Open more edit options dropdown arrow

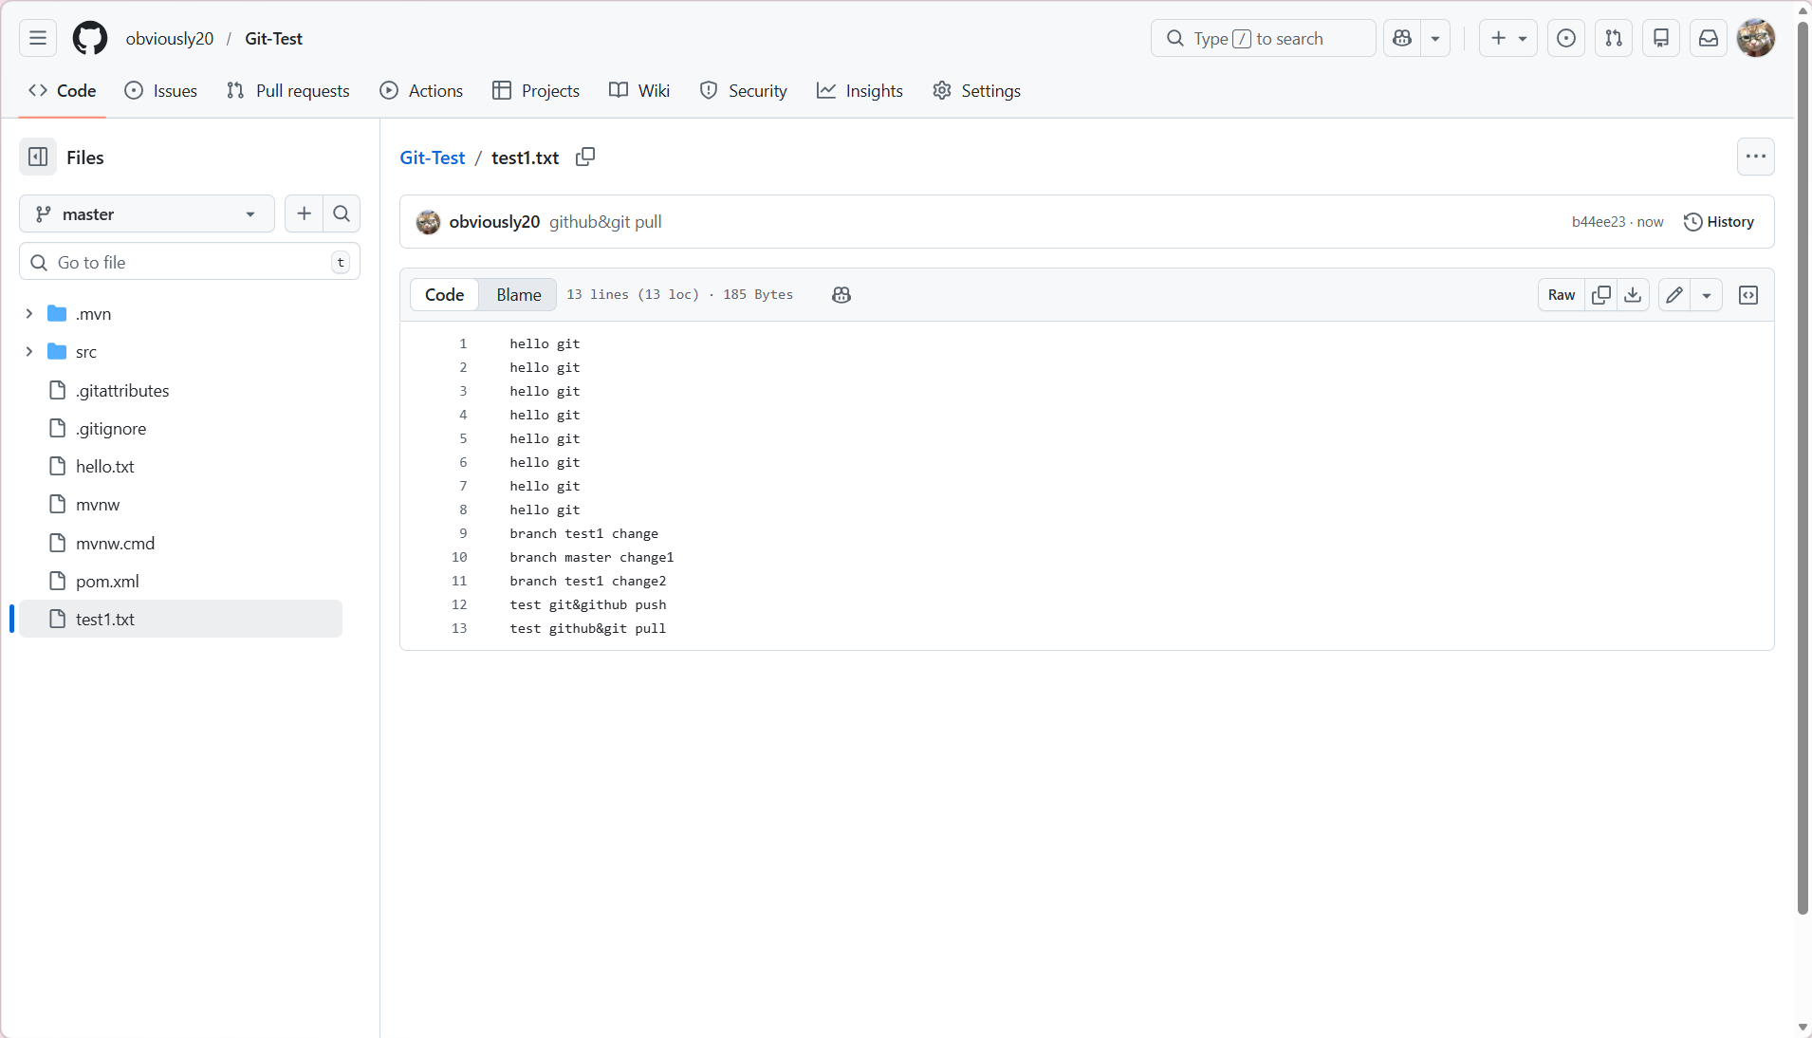point(1707,295)
